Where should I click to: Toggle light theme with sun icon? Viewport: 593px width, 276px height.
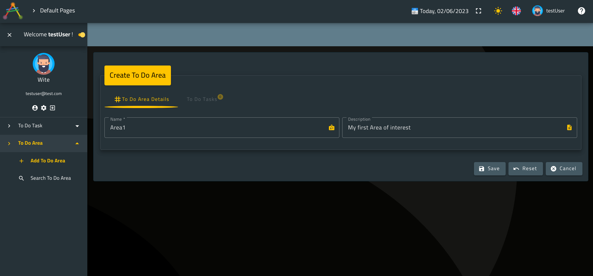[498, 11]
